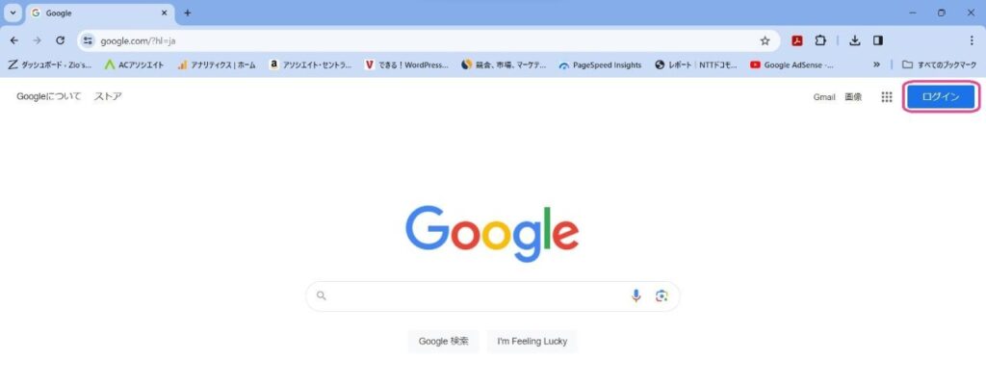
Task: Open the PageSpeed Insights bookmark
Action: tap(600, 64)
